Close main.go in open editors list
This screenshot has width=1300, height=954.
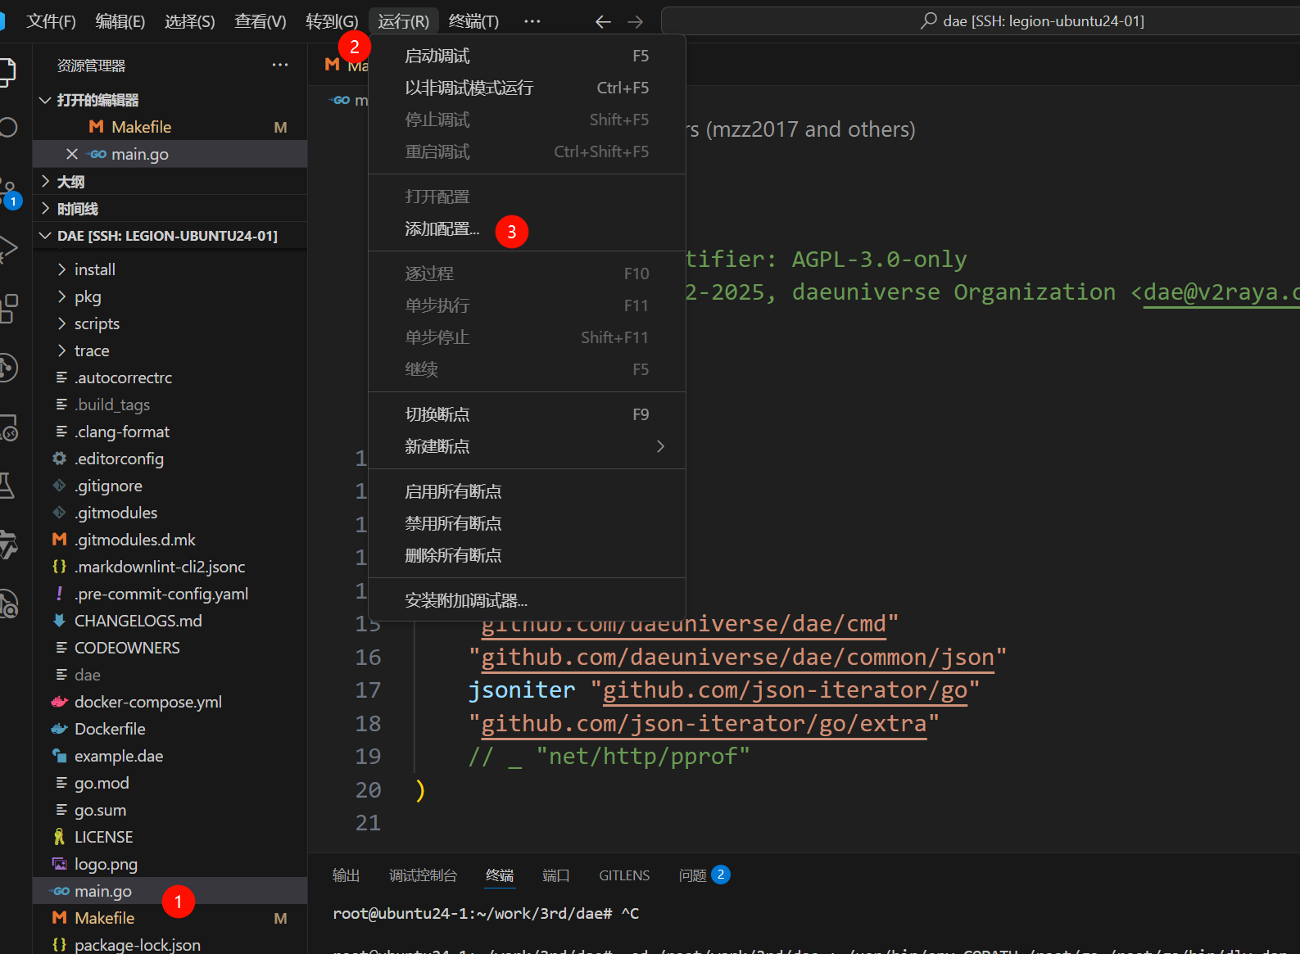pos(72,154)
